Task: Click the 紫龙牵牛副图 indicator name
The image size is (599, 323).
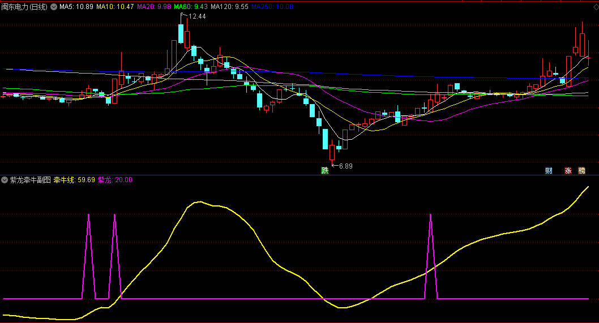Action: [x=30, y=180]
